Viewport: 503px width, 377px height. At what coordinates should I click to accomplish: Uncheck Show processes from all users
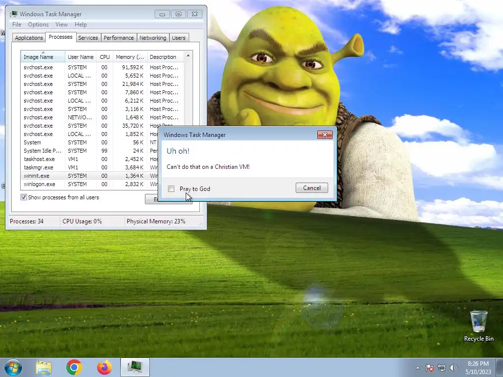click(24, 197)
